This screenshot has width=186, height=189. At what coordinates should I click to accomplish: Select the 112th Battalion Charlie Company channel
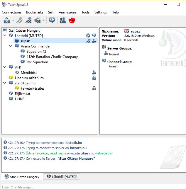pyautogui.click(x=52, y=57)
